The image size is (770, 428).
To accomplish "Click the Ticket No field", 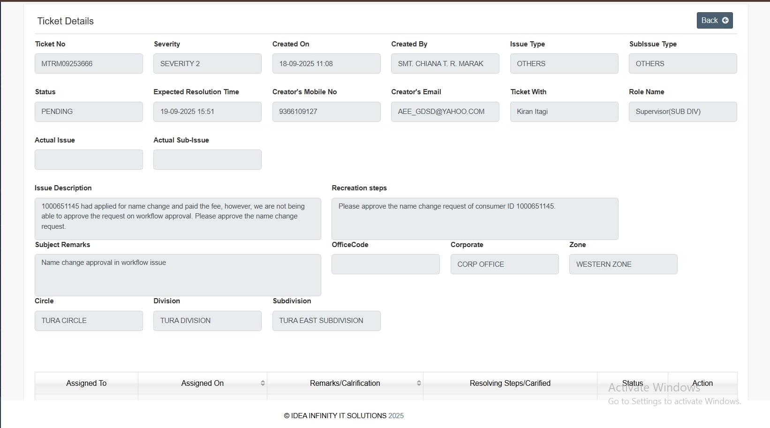I will point(89,64).
